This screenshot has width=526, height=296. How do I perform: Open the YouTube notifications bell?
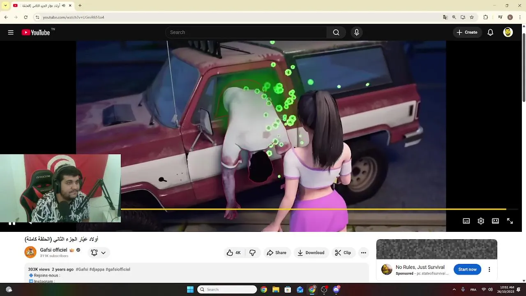coord(490,32)
